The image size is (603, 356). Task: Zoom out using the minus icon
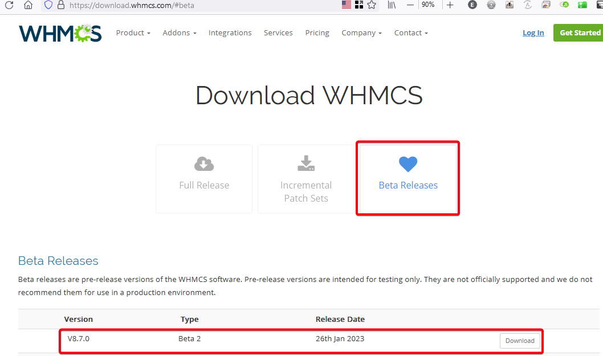pyautogui.click(x=410, y=5)
